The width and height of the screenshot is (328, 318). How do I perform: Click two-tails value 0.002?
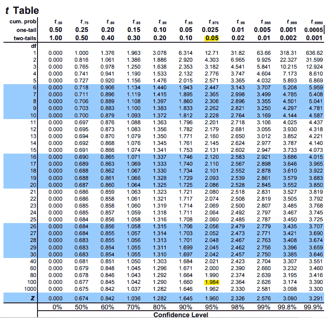click(288, 38)
